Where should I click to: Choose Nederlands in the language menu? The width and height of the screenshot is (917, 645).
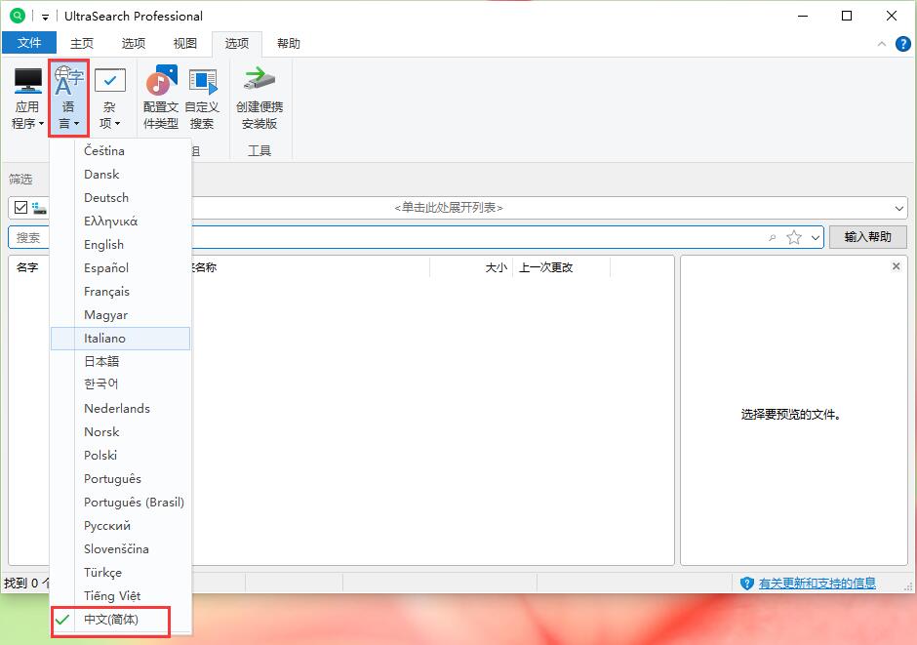click(120, 408)
